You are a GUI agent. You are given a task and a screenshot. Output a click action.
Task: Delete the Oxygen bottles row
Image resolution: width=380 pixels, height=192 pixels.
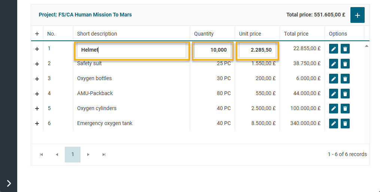click(x=345, y=79)
